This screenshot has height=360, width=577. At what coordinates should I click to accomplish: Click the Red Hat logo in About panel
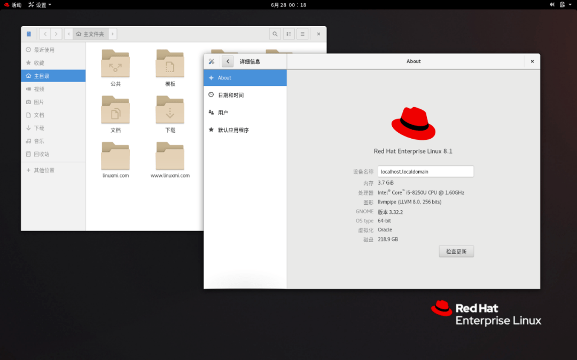[413, 123]
